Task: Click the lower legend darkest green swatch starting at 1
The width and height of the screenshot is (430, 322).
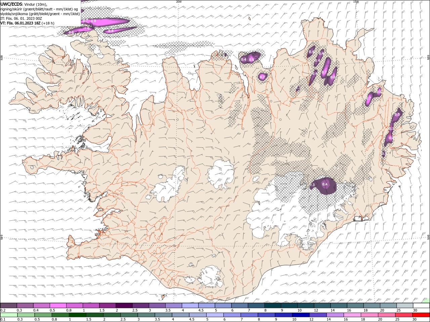Action: 77,315
